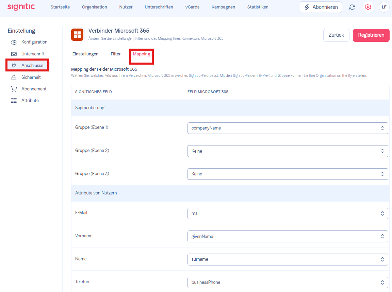Click the Mapping der Felder Microsoft 365 heading

click(104, 69)
